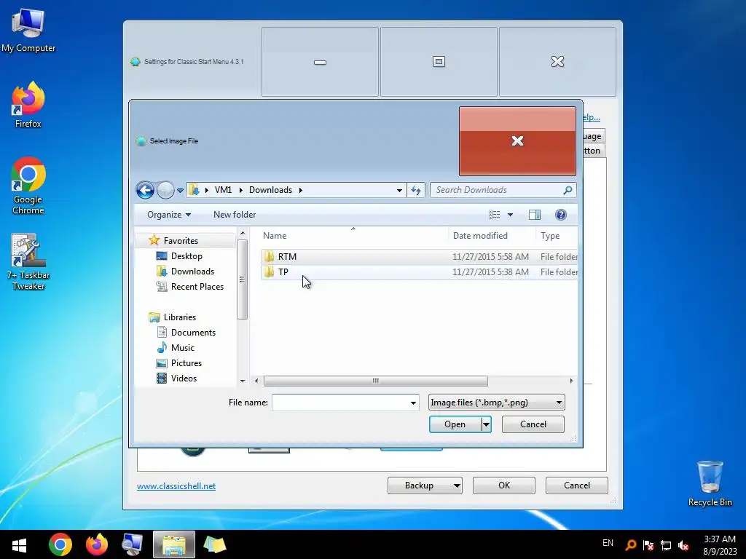Click the green-yellow tiles taskbar icon
Viewport: 746px width, 559px height.
(x=215, y=544)
